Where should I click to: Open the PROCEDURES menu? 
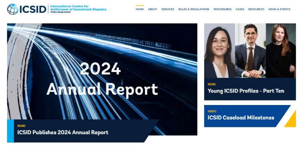[x=222, y=9]
